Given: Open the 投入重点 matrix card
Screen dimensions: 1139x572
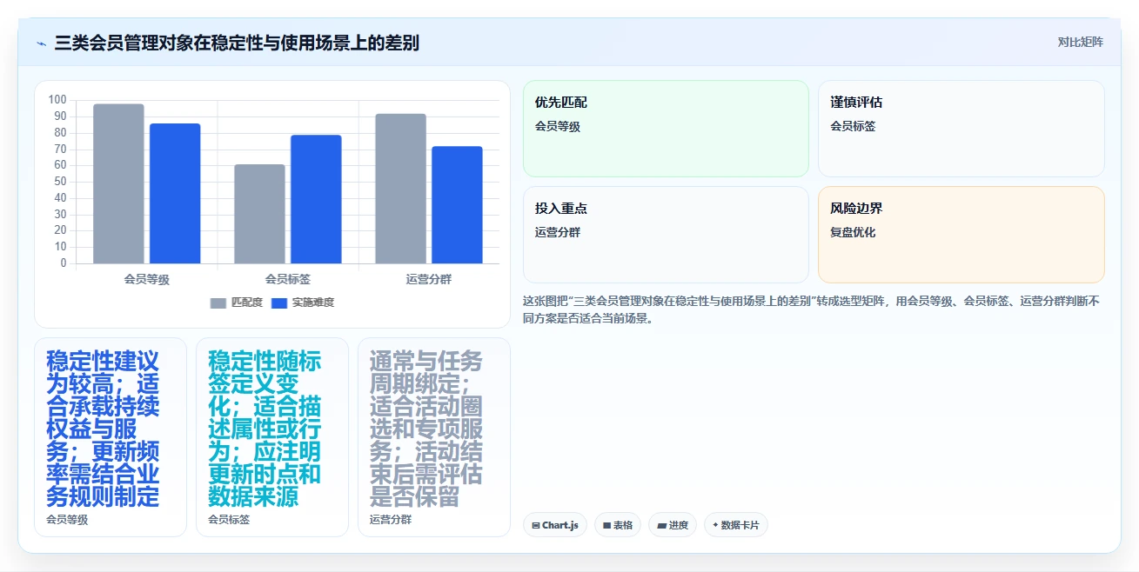Looking at the screenshot, I should 666,235.
